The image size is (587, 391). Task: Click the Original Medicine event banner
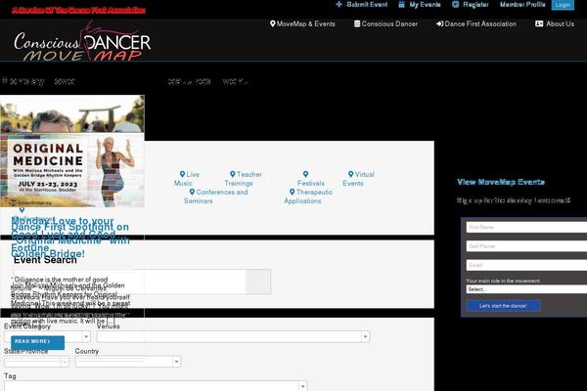tap(72, 170)
